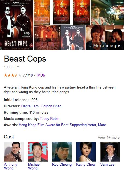Viewport: 124px width, 170px height.
Task: Click Sam Lee's cast photo
Action: pyautogui.click(x=110, y=152)
